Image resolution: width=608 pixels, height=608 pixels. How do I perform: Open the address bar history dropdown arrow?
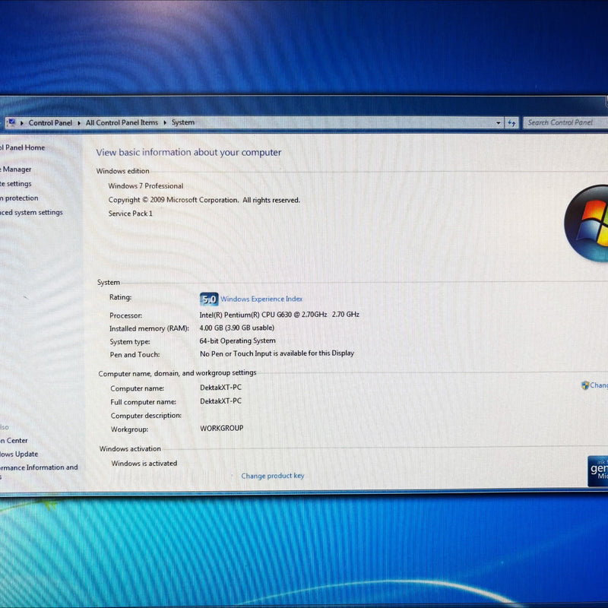pos(499,123)
